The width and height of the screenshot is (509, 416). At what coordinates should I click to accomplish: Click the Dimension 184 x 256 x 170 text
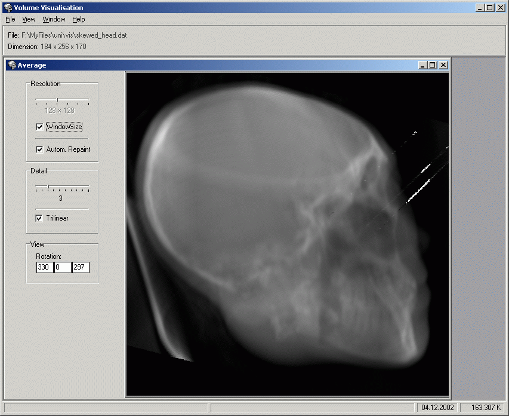coord(47,47)
